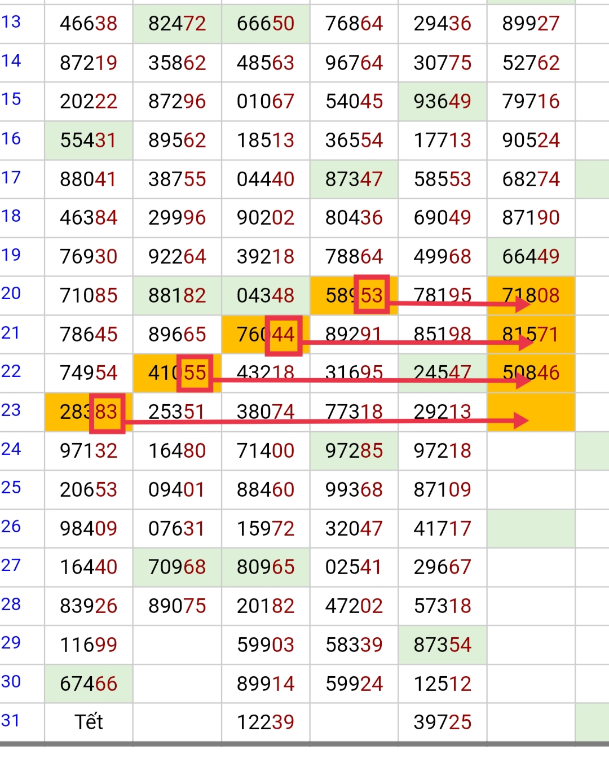Open the row 20 date link
Image resolution: width=609 pixels, height=762 pixels.
11,294
